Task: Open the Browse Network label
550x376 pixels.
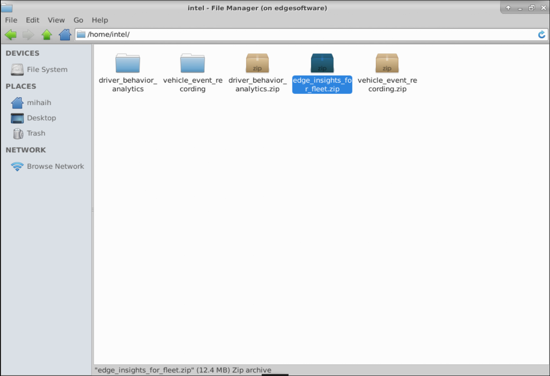Action: point(55,166)
